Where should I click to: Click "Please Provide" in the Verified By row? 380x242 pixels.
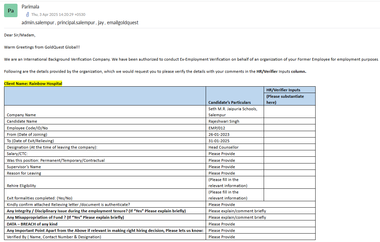pyautogui.click(x=222, y=237)
